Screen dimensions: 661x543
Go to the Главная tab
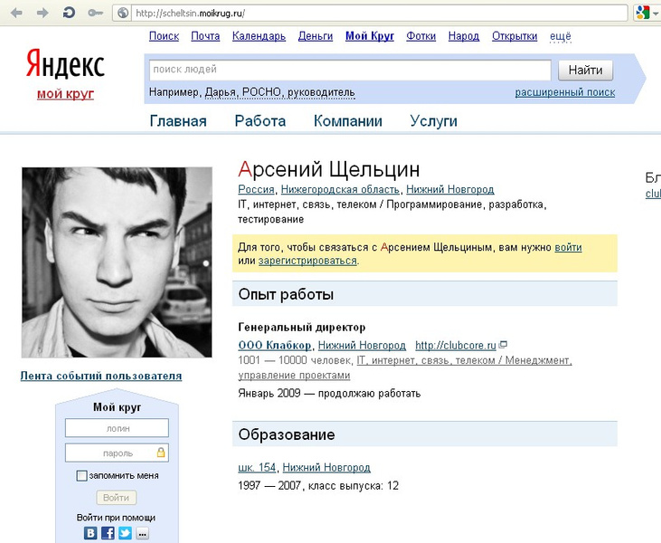click(x=178, y=121)
